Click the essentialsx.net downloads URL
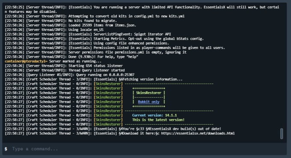The height and width of the screenshot is (158, 291). point(198,133)
